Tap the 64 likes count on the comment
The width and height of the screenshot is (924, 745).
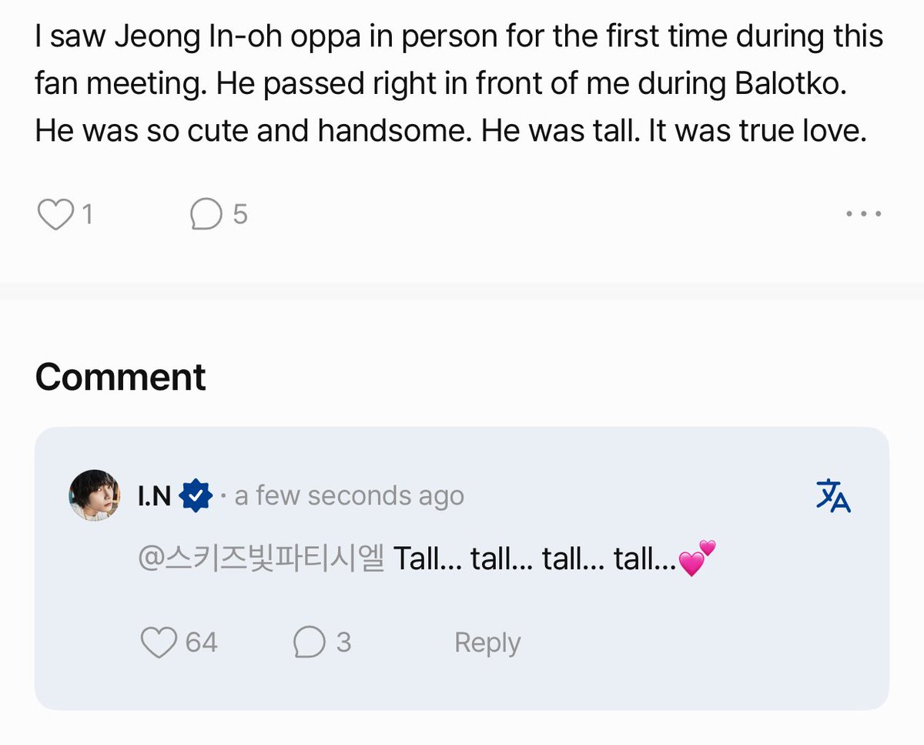(201, 643)
